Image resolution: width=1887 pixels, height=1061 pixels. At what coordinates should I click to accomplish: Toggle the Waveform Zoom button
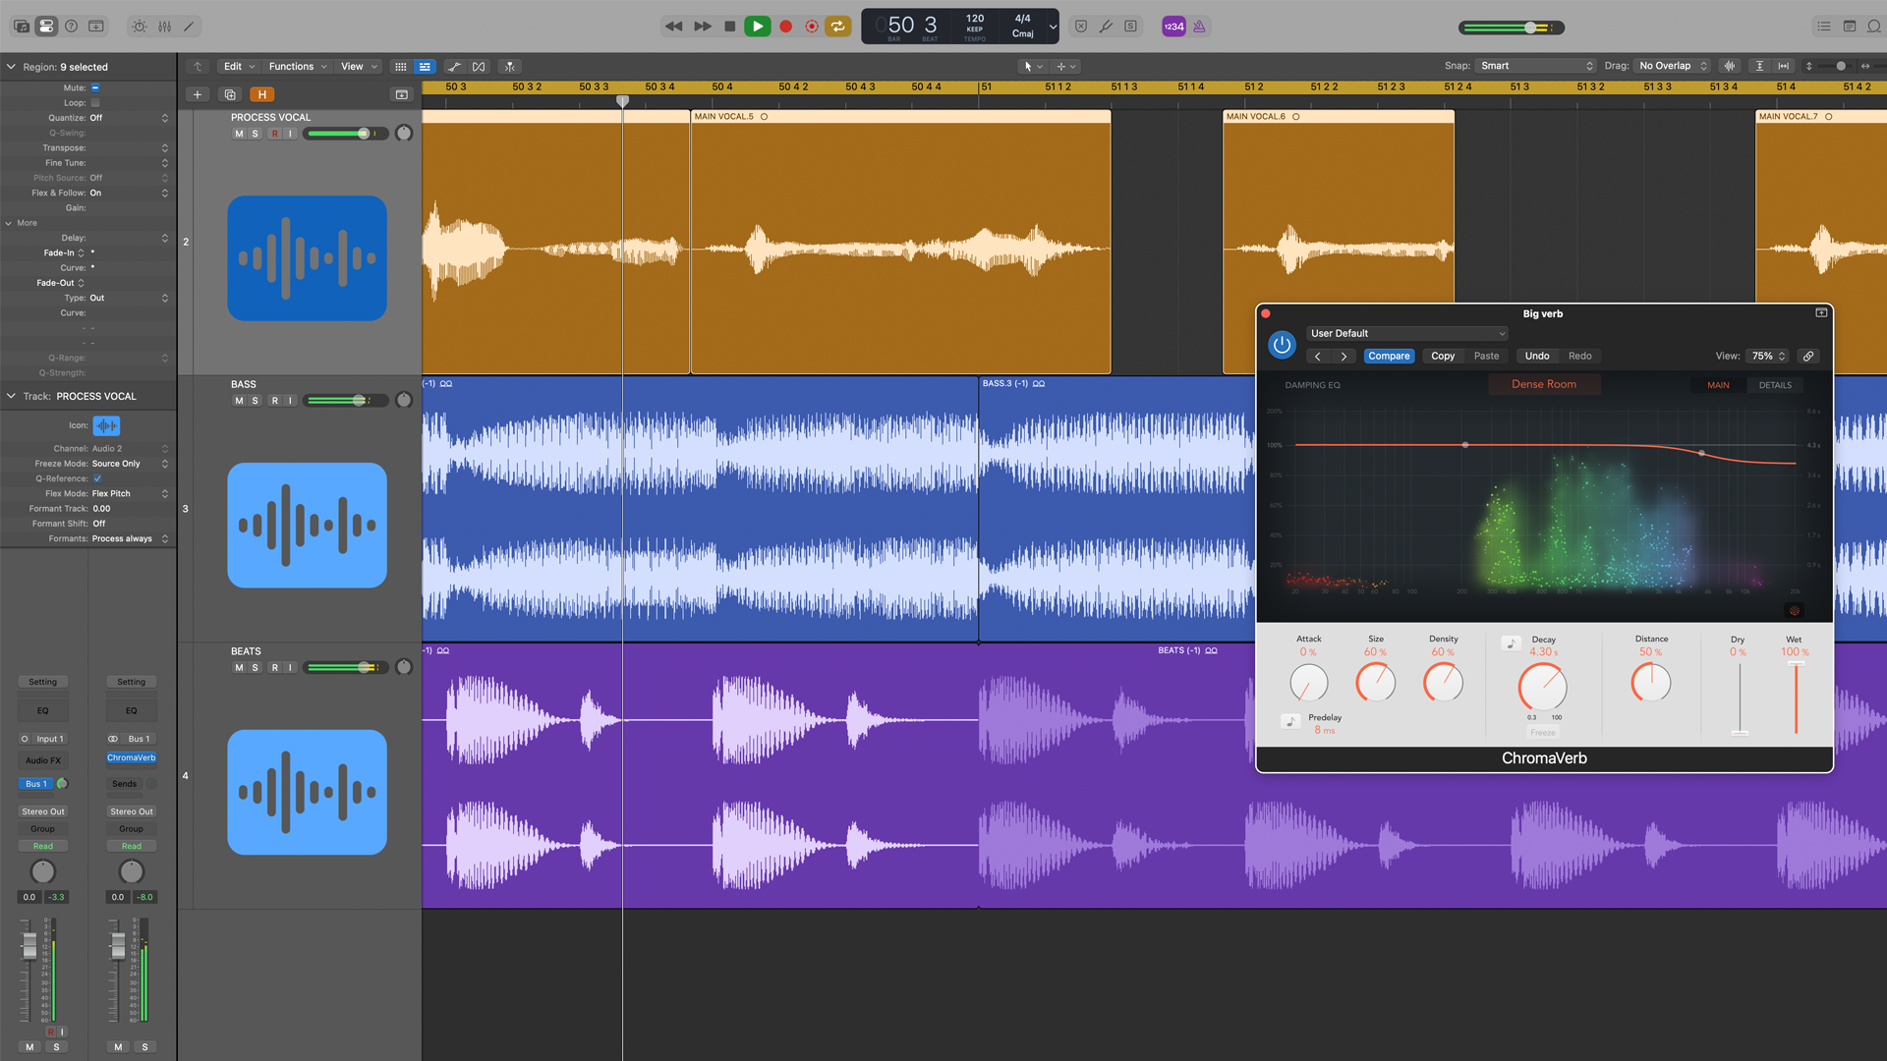[x=1730, y=66]
